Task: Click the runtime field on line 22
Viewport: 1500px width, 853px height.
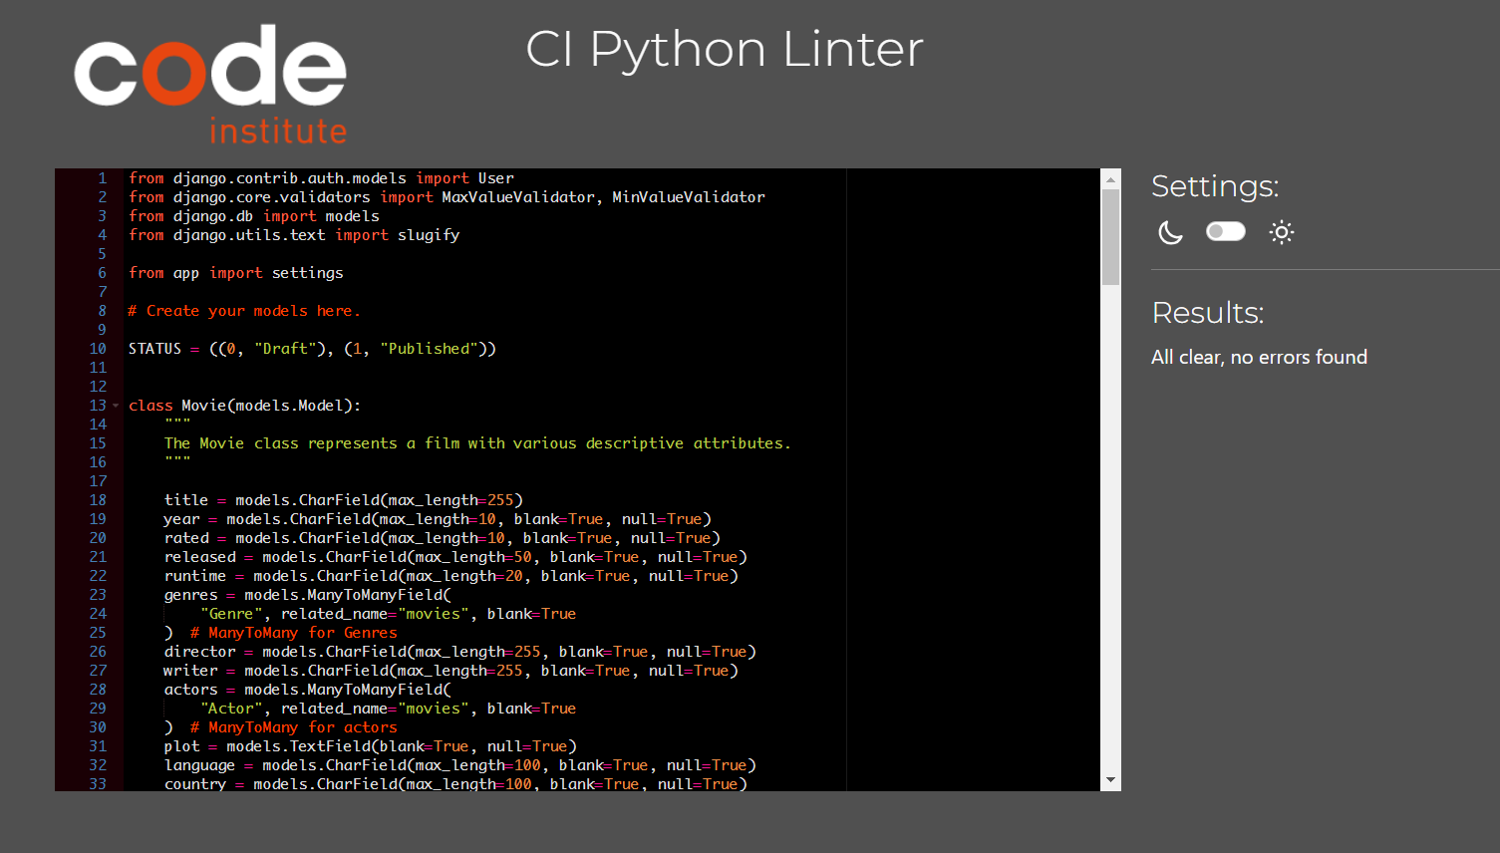Action: (450, 576)
